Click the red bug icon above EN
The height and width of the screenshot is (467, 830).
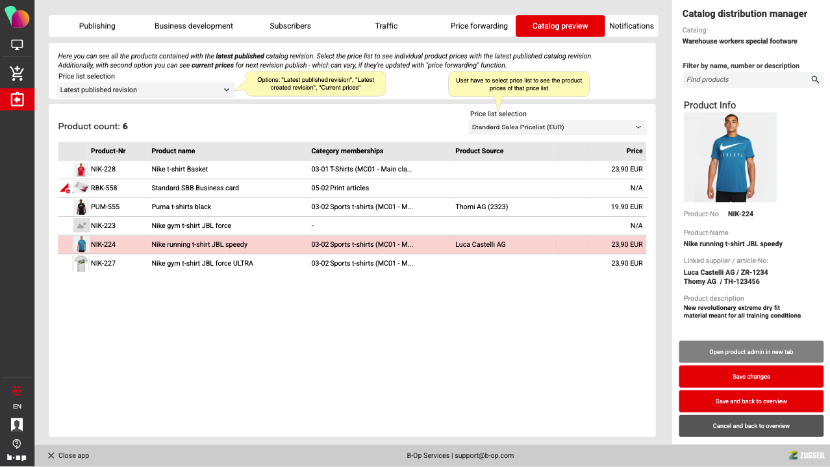[x=17, y=390]
